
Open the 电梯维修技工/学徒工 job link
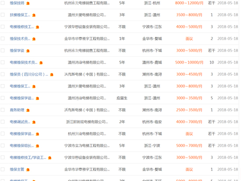[x=28, y=157]
